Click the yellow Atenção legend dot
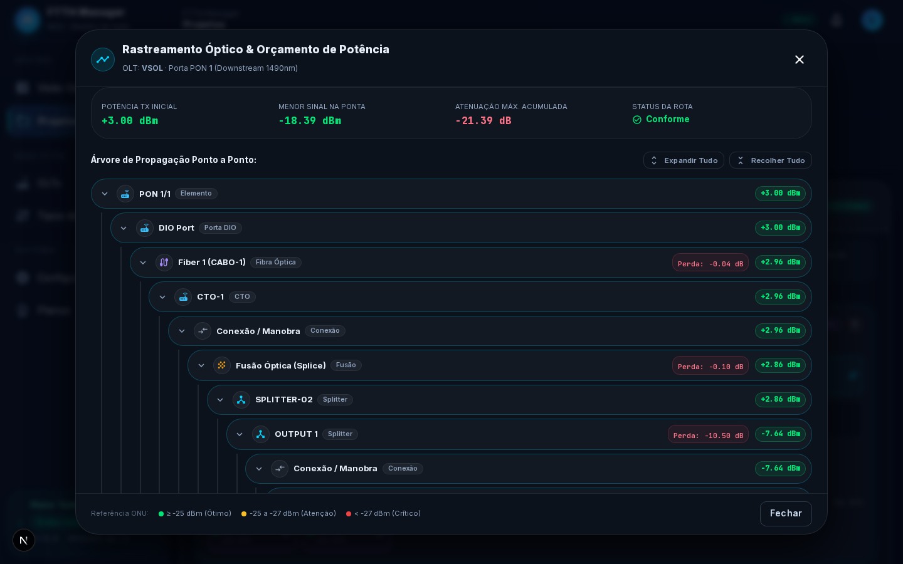This screenshot has width=903, height=564. tap(244, 514)
